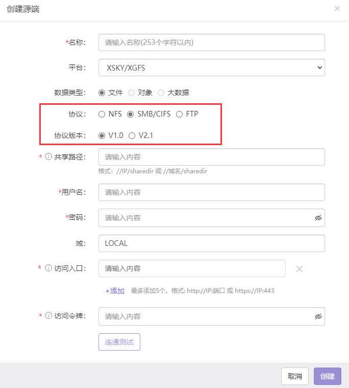Focus the 名称 input field
This screenshot has height=388, width=349.
pyautogui.click(x=211, y=42)
